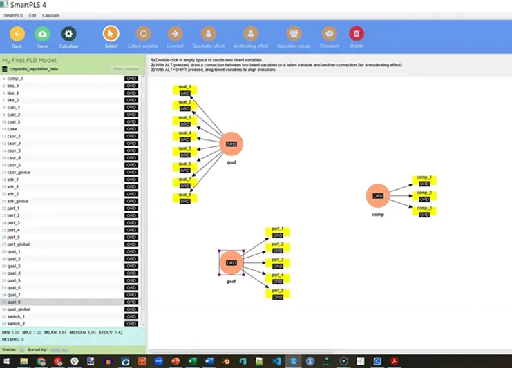Select the Quadratic effect tool
The width and height of the screenshot is (512, 368).
click(x=209, y=34)
